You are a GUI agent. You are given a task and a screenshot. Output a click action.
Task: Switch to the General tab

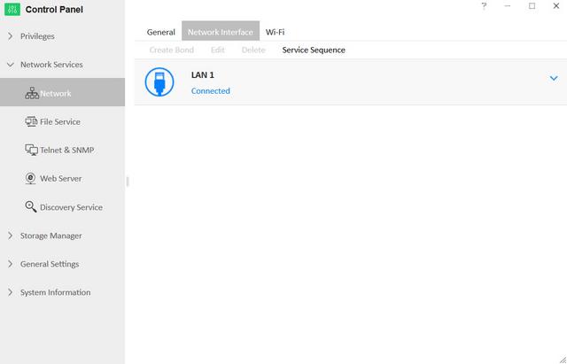point(161,32)
